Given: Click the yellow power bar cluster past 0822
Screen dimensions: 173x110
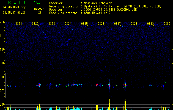Looking at the screenshot, I should click(39, 107).
